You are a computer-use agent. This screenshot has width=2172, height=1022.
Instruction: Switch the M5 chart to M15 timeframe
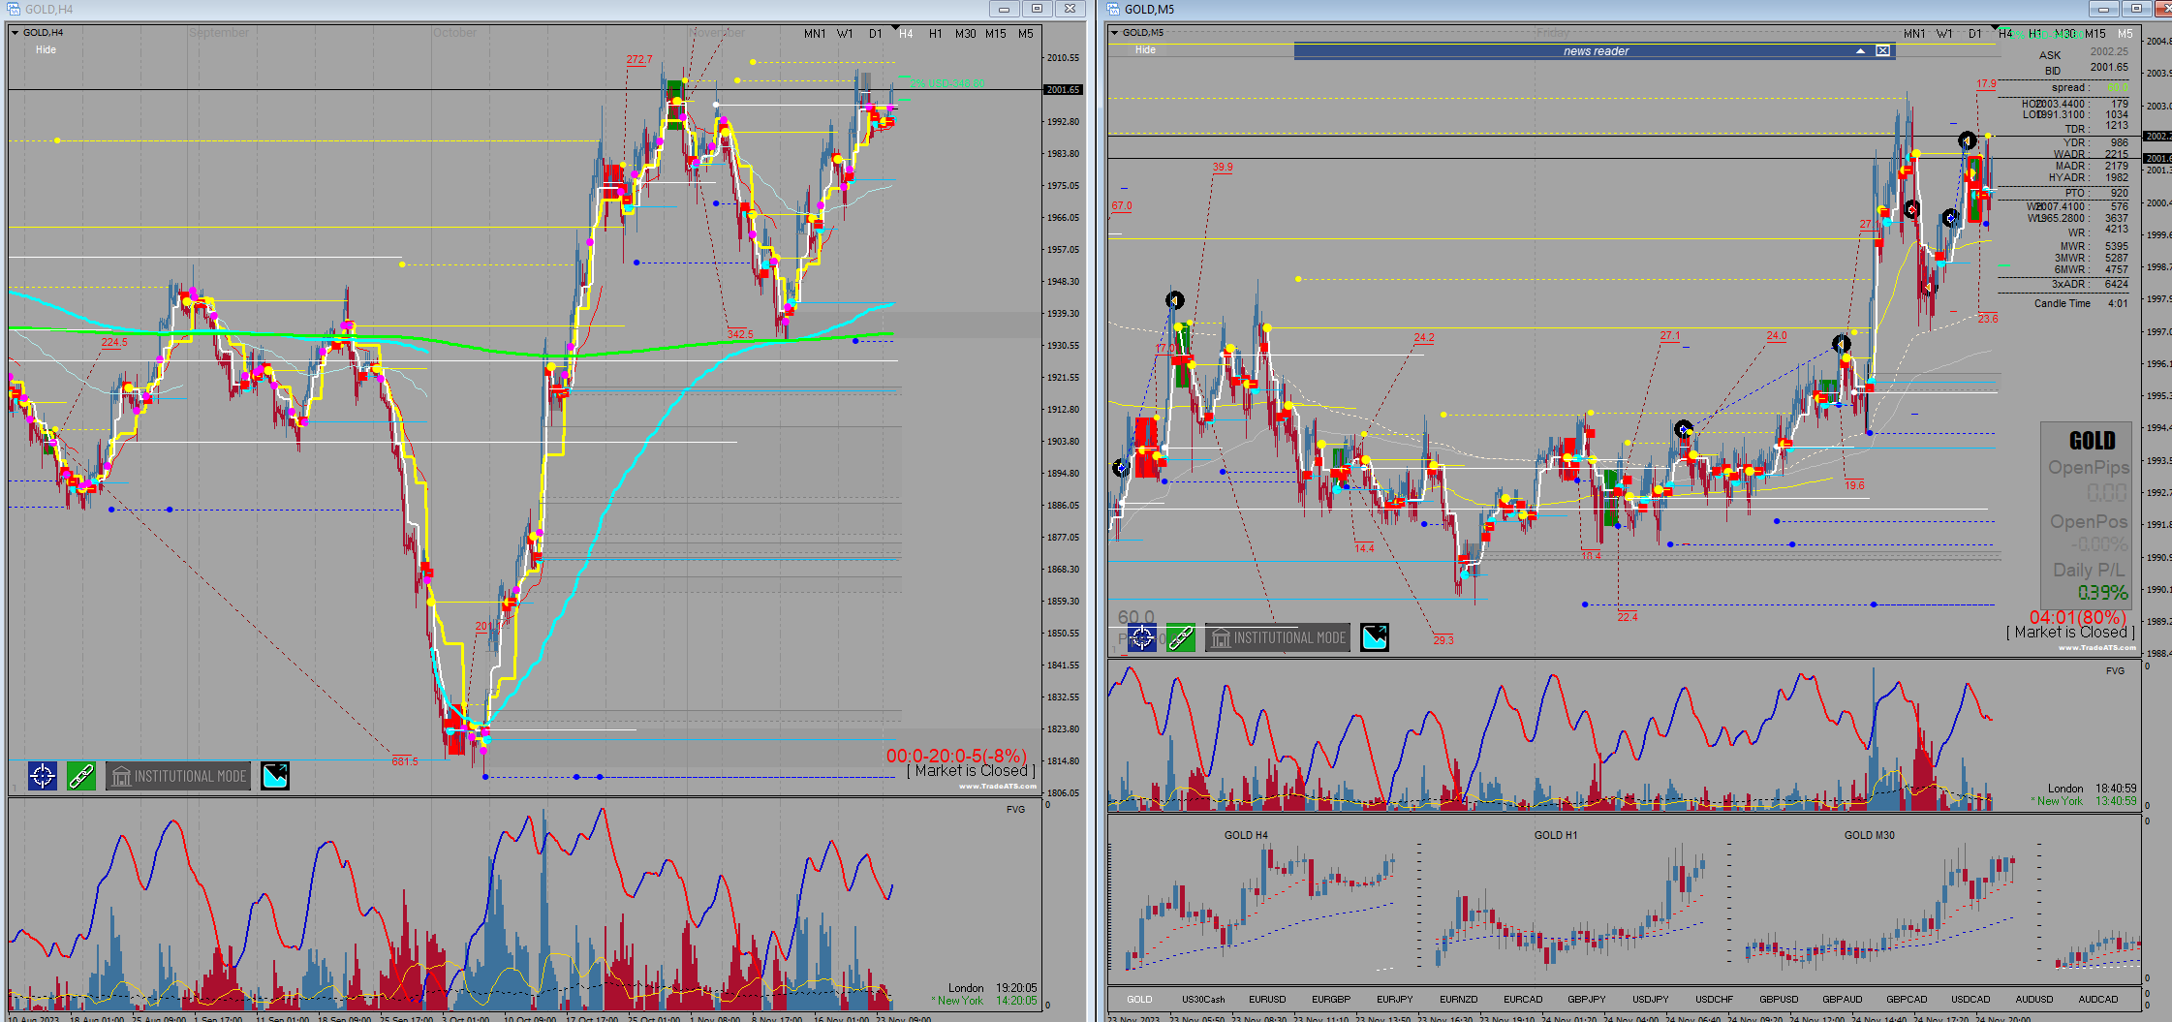tap(2095, 34)
